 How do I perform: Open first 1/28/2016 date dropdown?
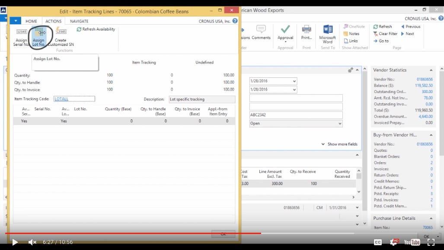[294, 81]
